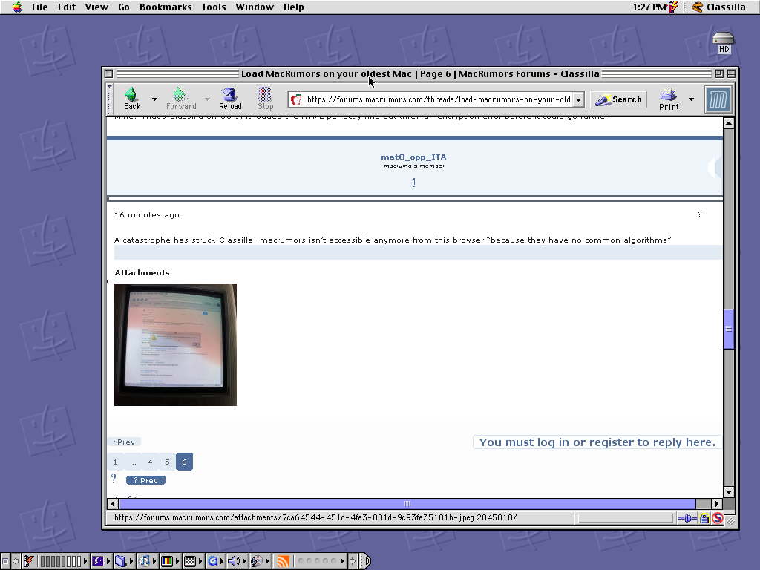Click the horizontal scrollbar left arrow
This screenshot has height=570, width=760.
[113, 504]
